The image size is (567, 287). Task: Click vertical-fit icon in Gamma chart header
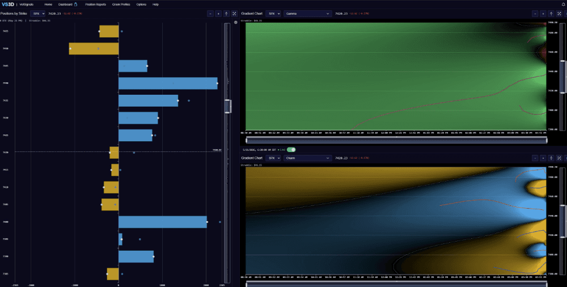tap(551, 14)
